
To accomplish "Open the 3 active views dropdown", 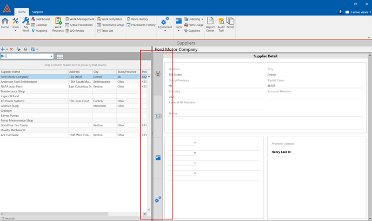I will tap(358, 12).
